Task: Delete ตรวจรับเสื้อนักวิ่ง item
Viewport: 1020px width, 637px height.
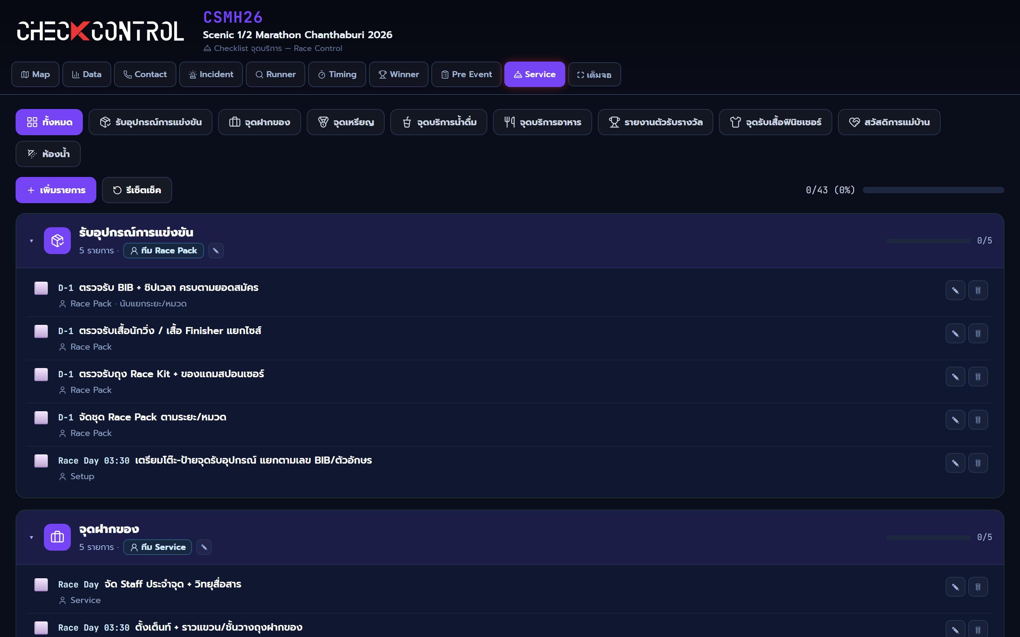Action: click(x=978, y=334)
